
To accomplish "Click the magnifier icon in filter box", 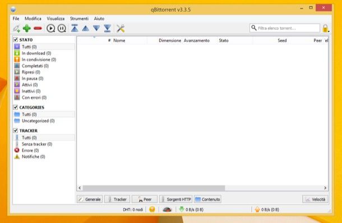I will [253, 28].
